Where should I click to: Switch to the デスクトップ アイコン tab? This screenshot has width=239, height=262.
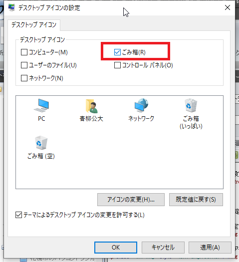point(34,25)
